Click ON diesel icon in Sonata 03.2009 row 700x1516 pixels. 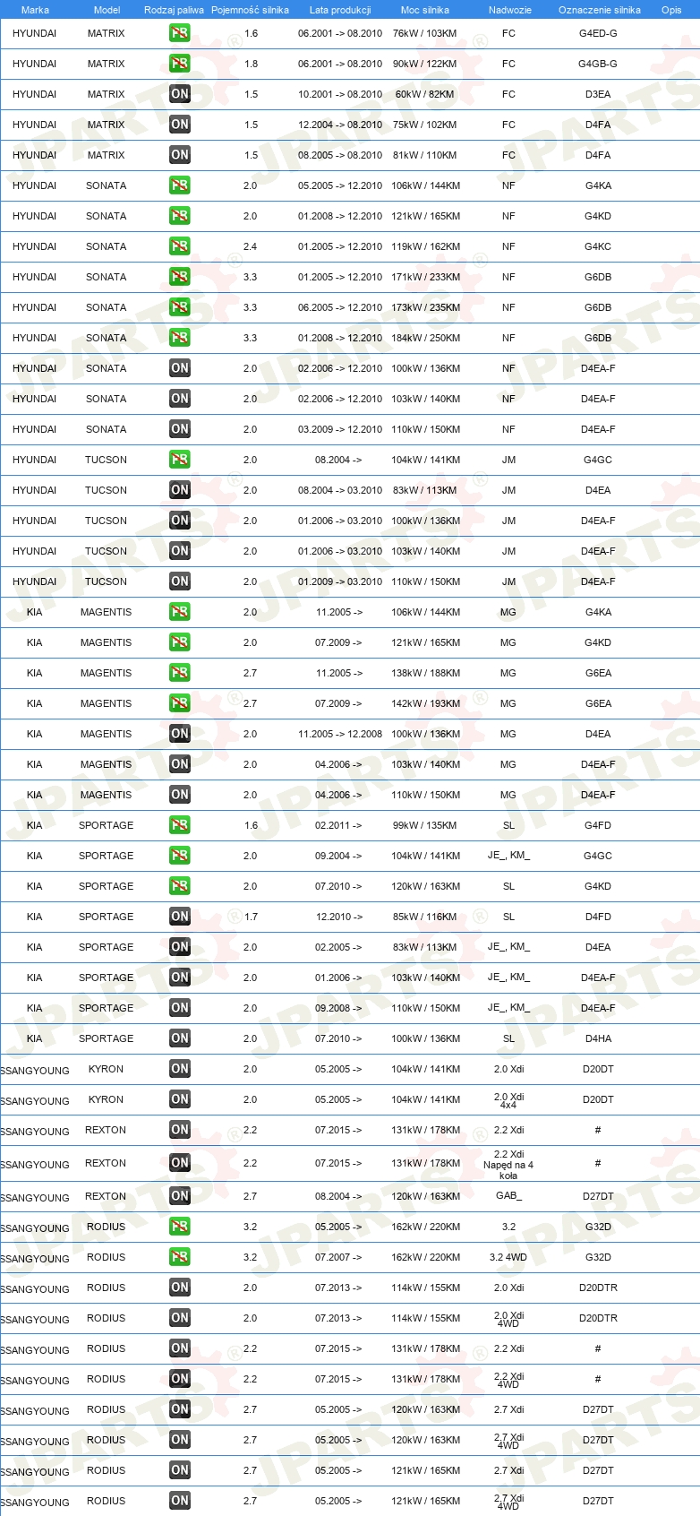(x=180, y=429)
